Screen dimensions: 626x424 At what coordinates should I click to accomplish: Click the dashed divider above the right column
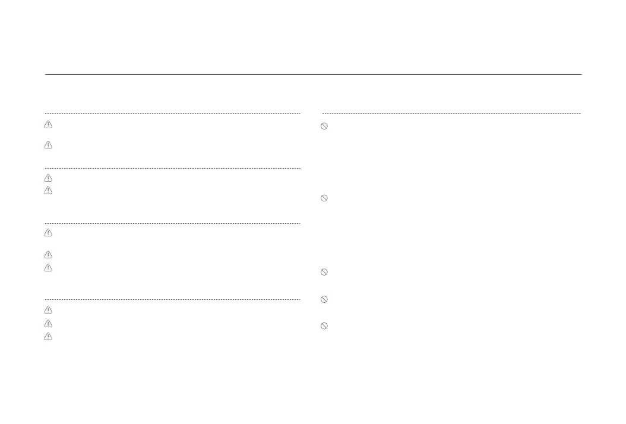[451, 113]
